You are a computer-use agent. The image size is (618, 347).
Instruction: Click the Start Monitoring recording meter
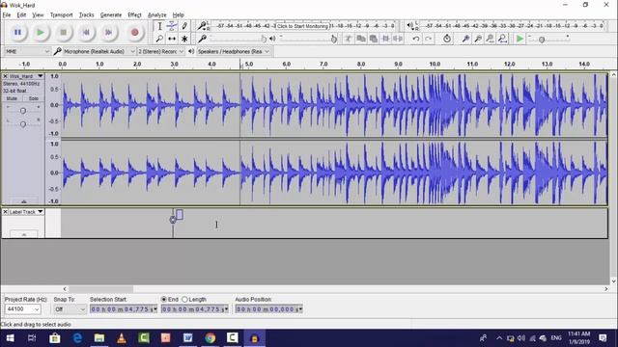click(x=302, y=26)
